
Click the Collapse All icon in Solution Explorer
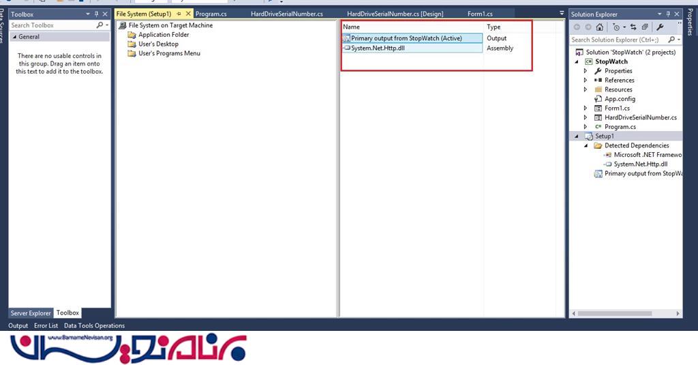click(645, 27)
